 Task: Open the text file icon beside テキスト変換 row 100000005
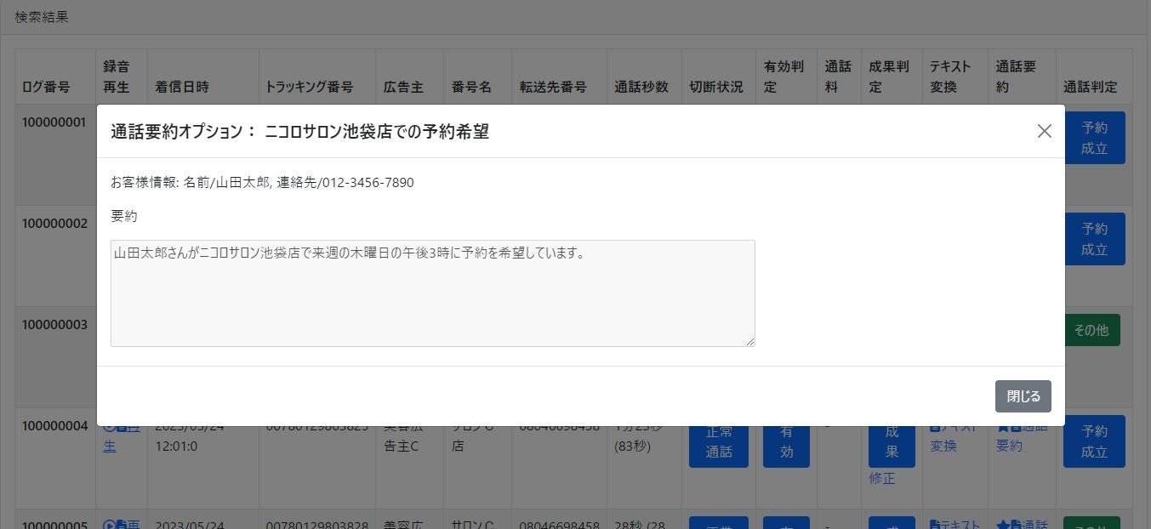pyautogui.click(x=935, y=524)
